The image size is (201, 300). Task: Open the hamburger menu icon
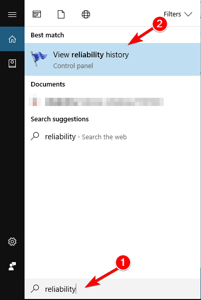coord(12,14)
